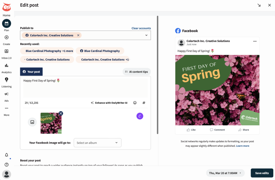Open Analytics bar chart icon

[7, 66]
